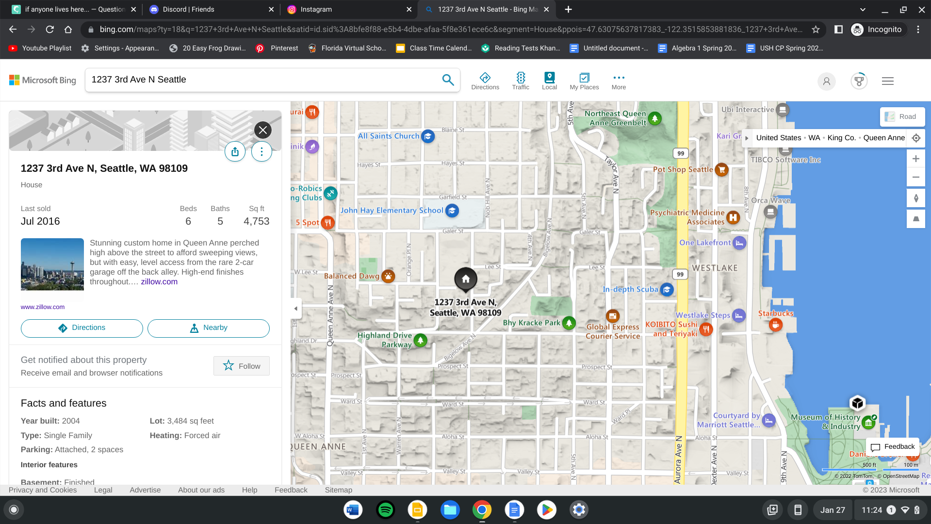Screen dimensions: 931x524
Task: Open My Places
Action: coord(584,81)
